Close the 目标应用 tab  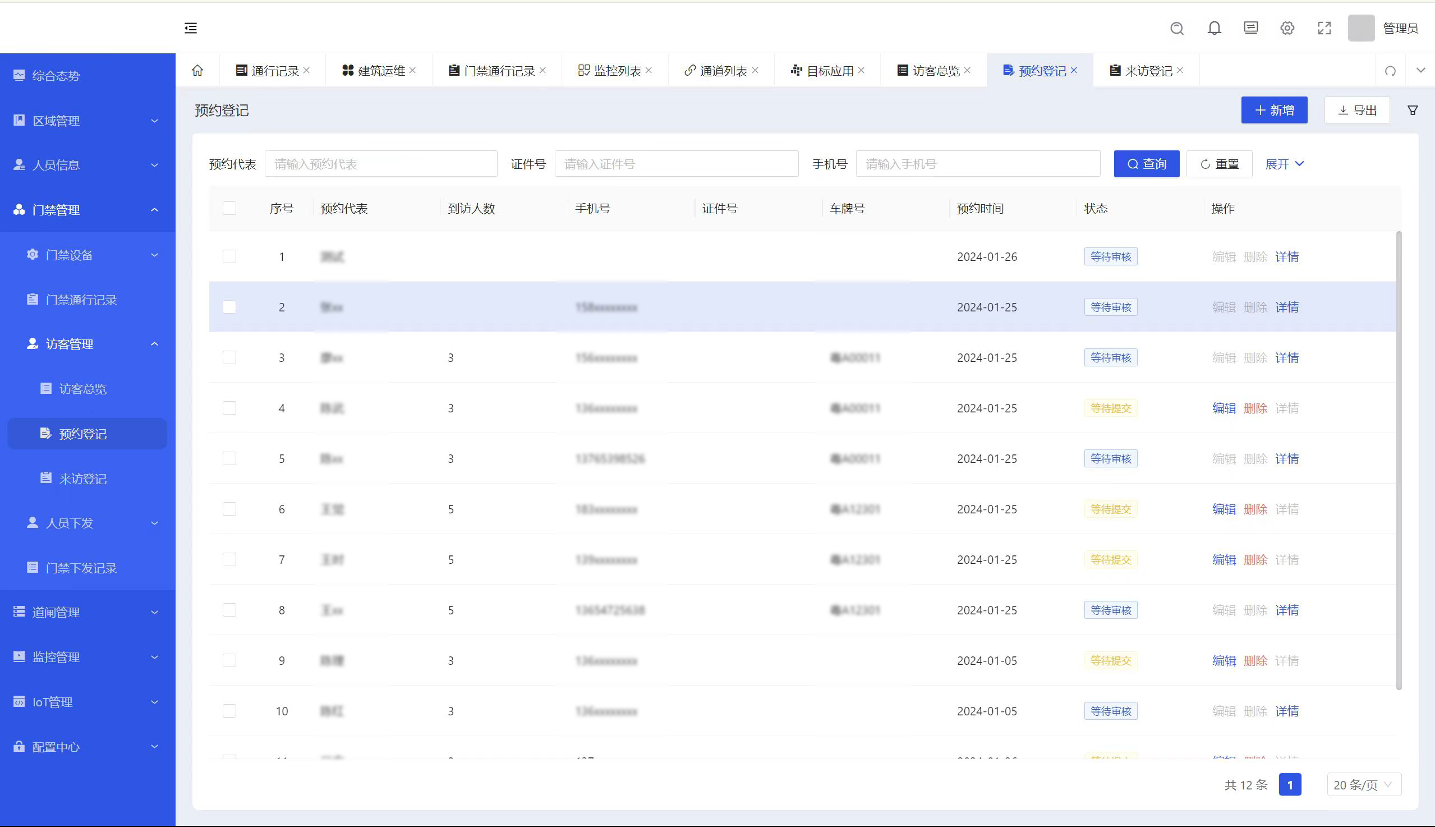pos(862,70)
